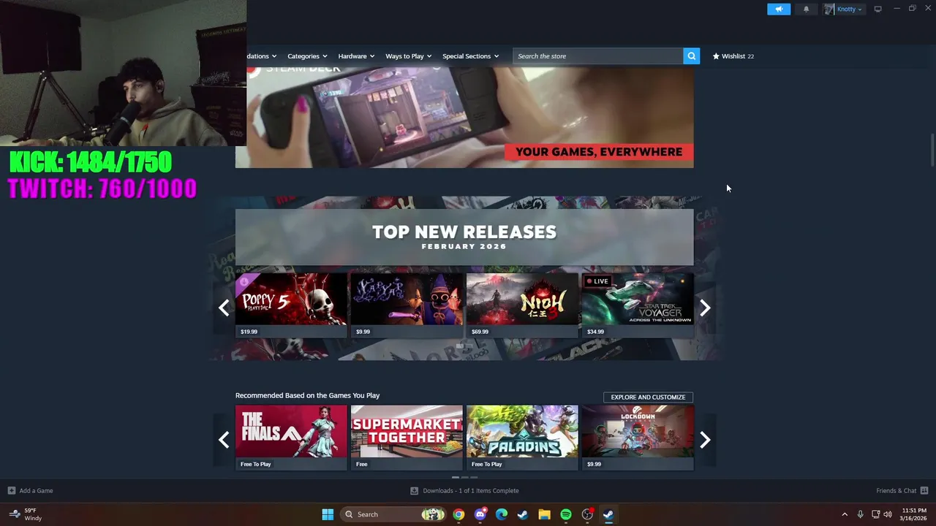Image resolution: width=936 pixels, height=526 pixels.
Task: Click the microphone tray icon
Action: [x=860, y=514]
